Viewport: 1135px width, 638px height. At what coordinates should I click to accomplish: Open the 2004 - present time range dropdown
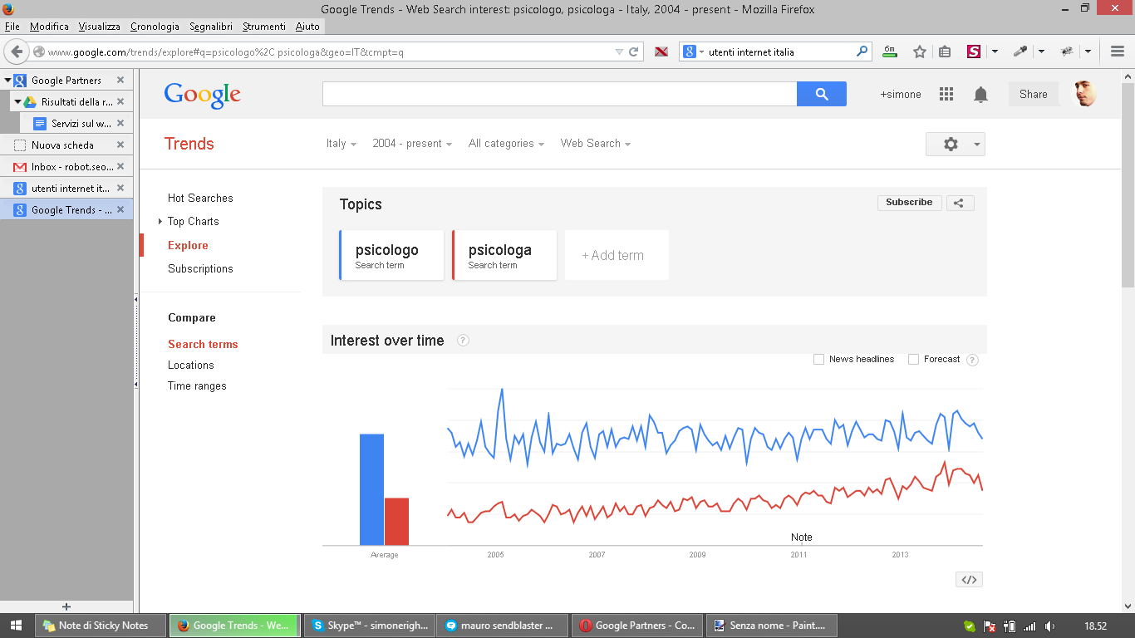click(412, 144)
